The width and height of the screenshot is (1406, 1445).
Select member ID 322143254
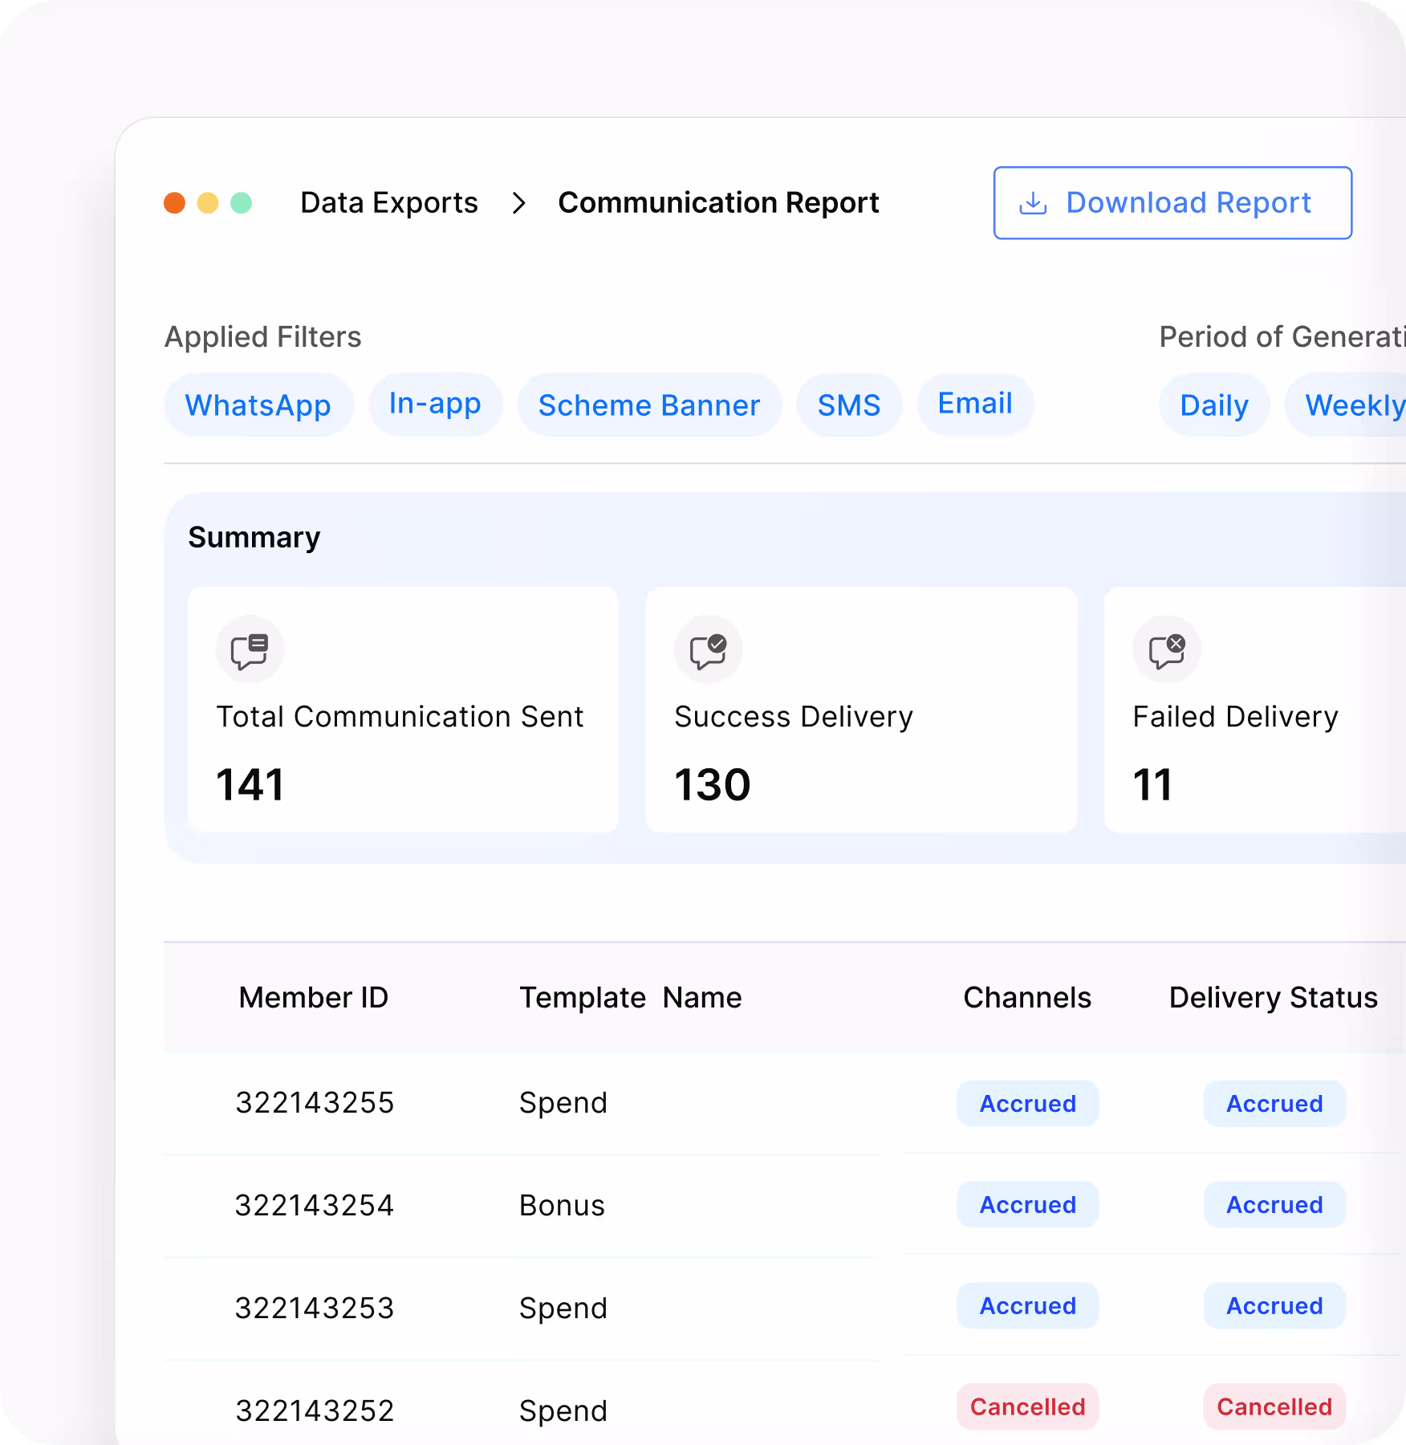(x=315, y=1206)
